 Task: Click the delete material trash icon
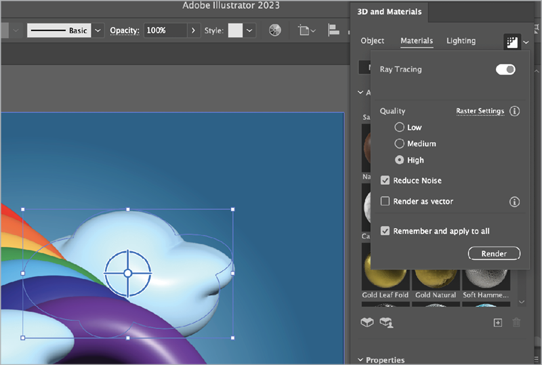point(516,322)
